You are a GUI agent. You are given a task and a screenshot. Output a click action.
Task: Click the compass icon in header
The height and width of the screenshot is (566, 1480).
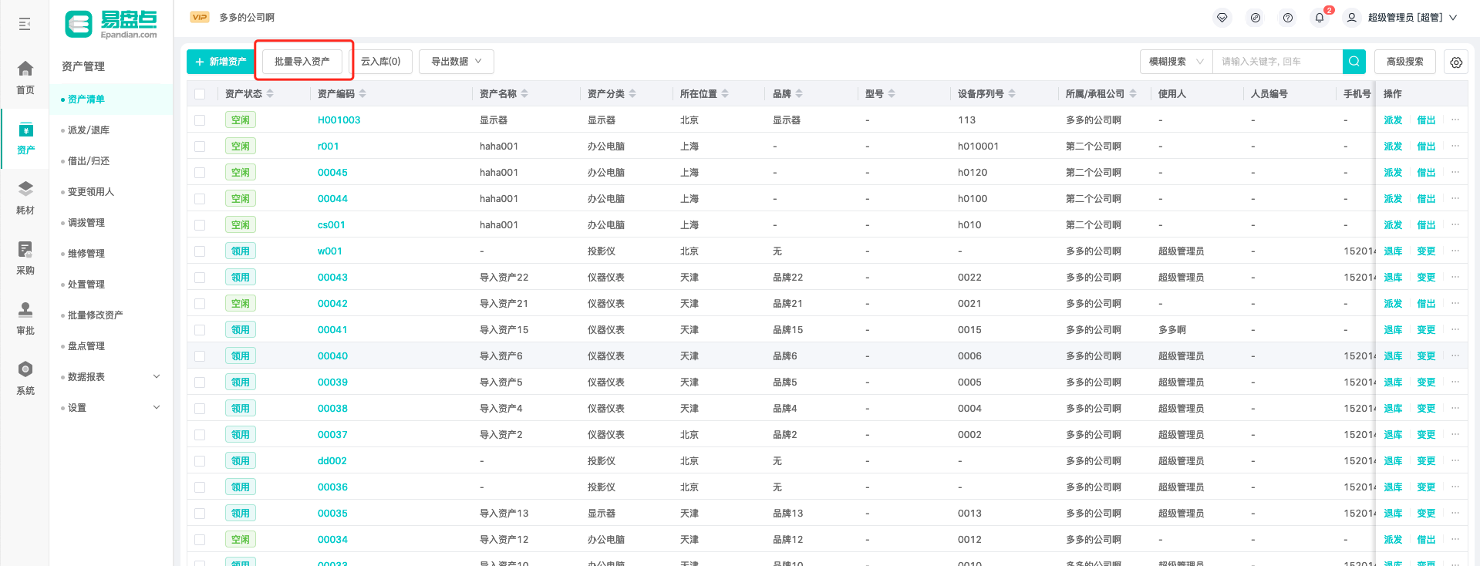pos(1256,18)
